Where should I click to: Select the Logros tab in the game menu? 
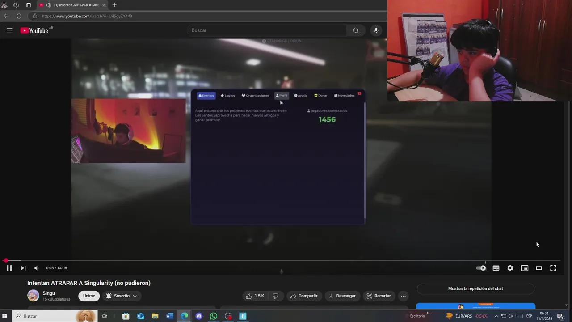(x=227, y=95)
